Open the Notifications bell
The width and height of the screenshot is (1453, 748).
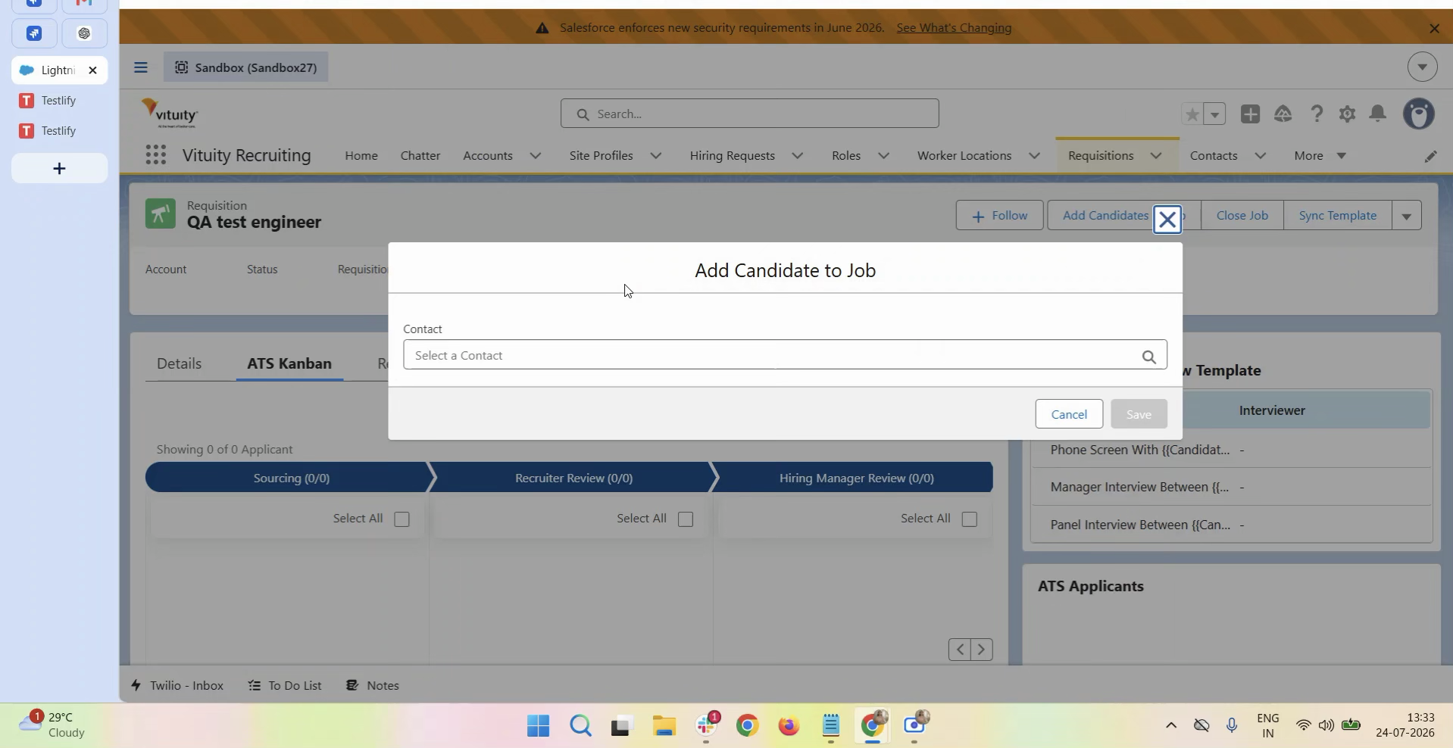pos(1378,114)
